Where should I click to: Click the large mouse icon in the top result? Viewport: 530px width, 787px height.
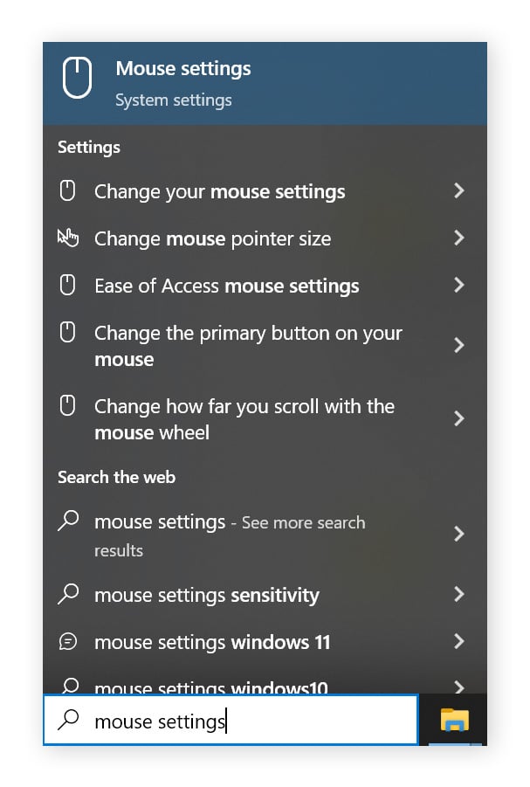pos(77,78)
